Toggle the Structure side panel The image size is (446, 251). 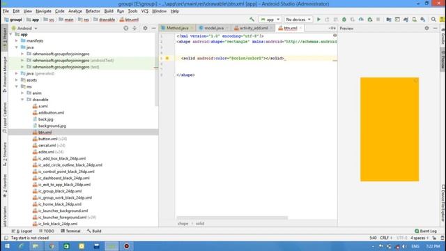[x=5, y=154]
